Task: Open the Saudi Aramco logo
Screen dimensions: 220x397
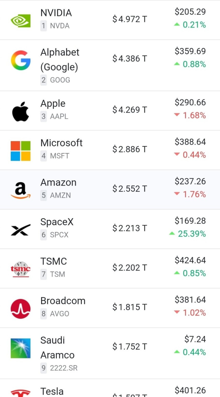Action: click(x=21, y=348)
